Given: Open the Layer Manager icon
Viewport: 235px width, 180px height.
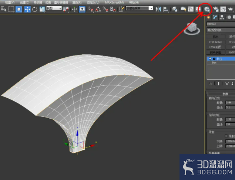Looking at the screenshot, I should click(x=175, y=9).
